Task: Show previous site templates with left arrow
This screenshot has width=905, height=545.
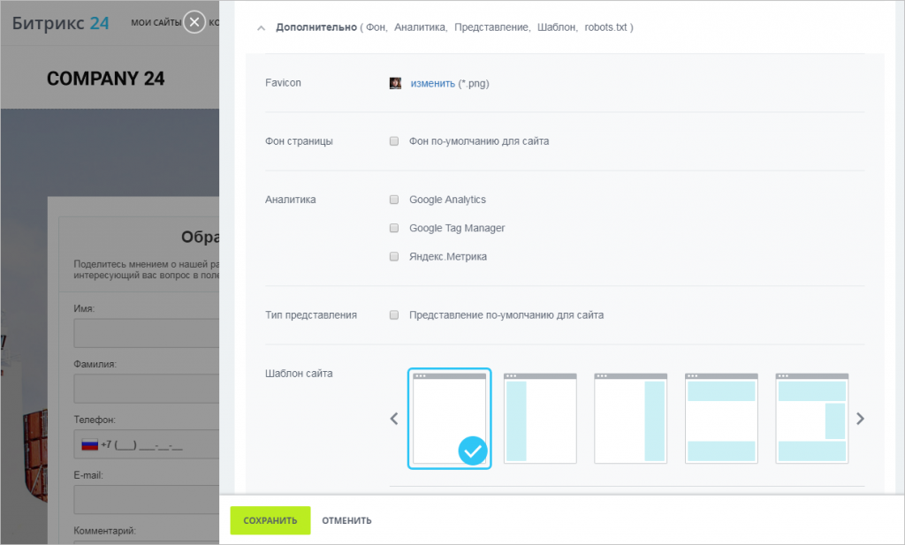Action: (394, 419)
